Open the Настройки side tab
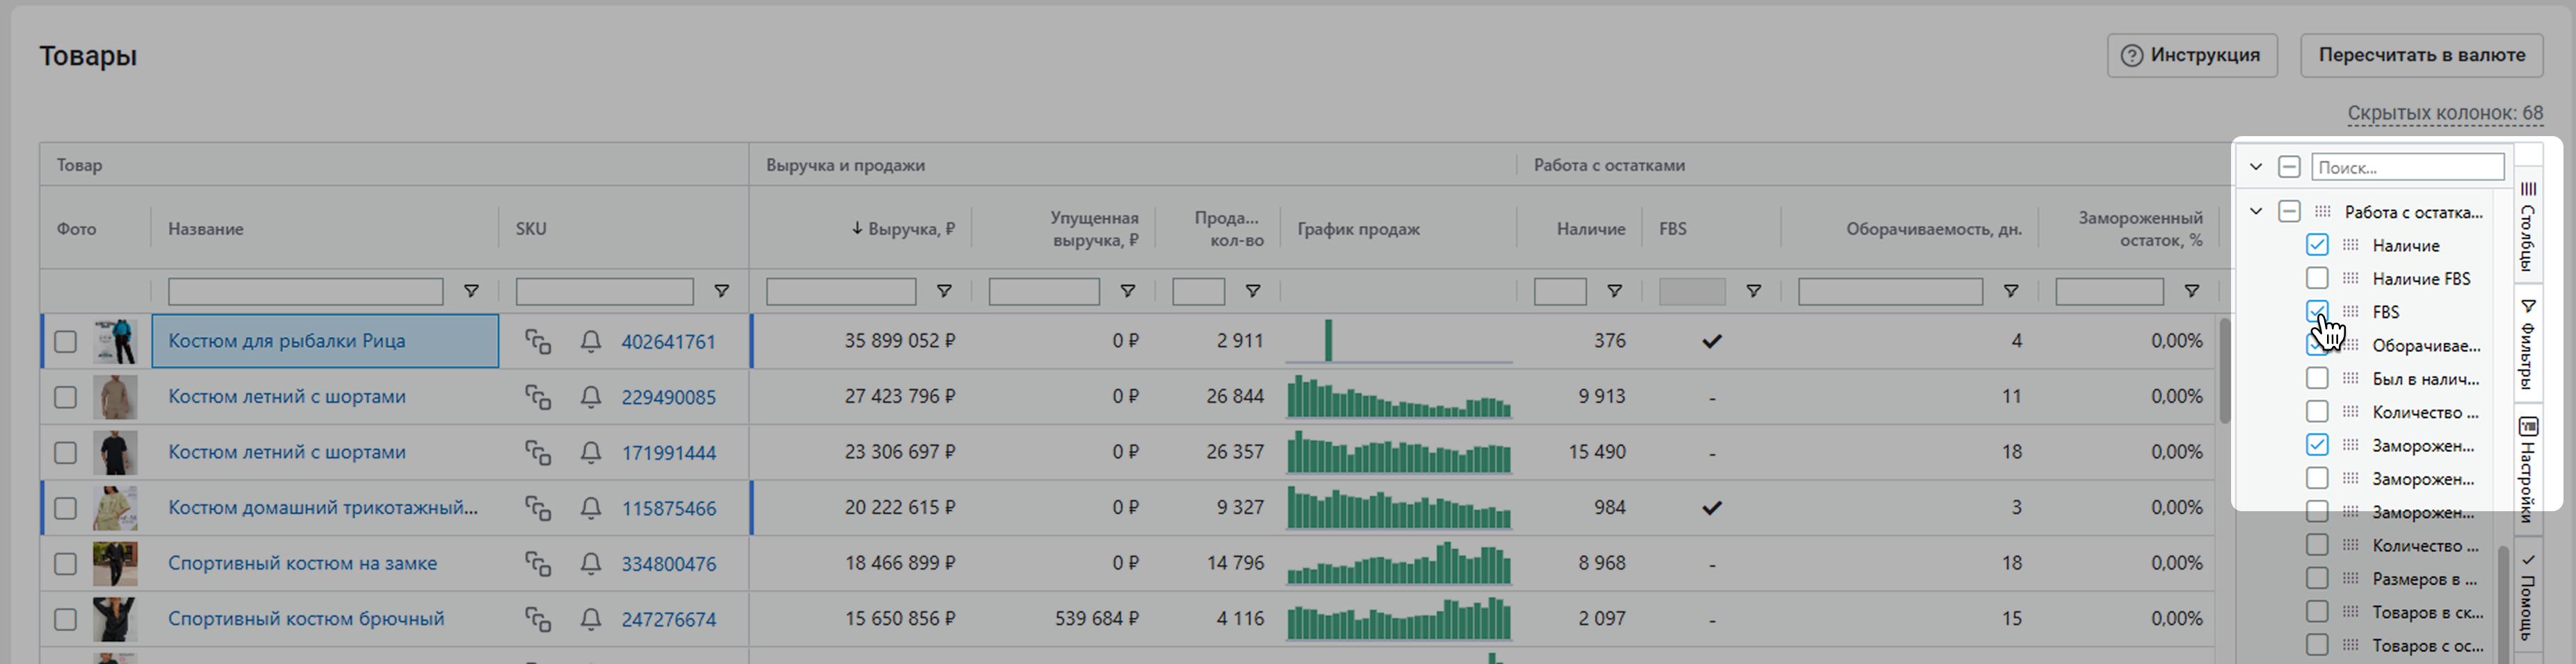Image resolution: width=2576 pixels, height=664 pixels. [2527, 470]
